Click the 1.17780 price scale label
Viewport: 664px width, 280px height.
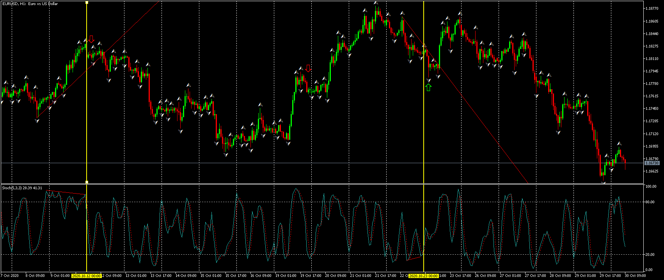coord(652,84)
